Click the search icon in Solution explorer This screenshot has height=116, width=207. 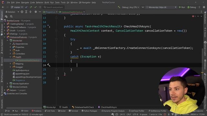coord(11,16)
